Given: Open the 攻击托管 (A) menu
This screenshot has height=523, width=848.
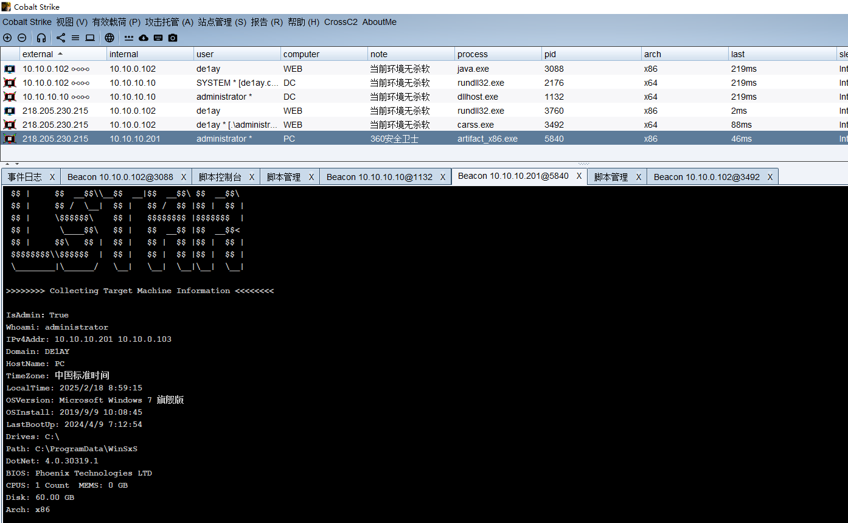Looking at the screenshot, I should tap(169, 22).
